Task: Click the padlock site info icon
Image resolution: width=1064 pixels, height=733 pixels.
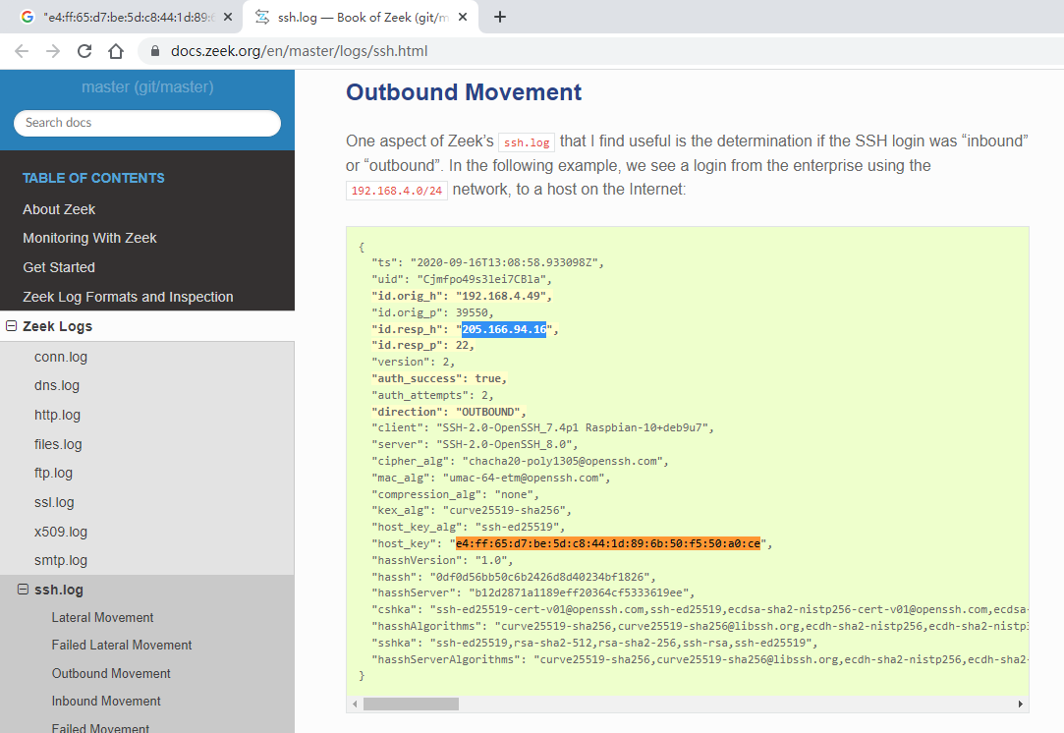Action: click(x=154, y=51)
